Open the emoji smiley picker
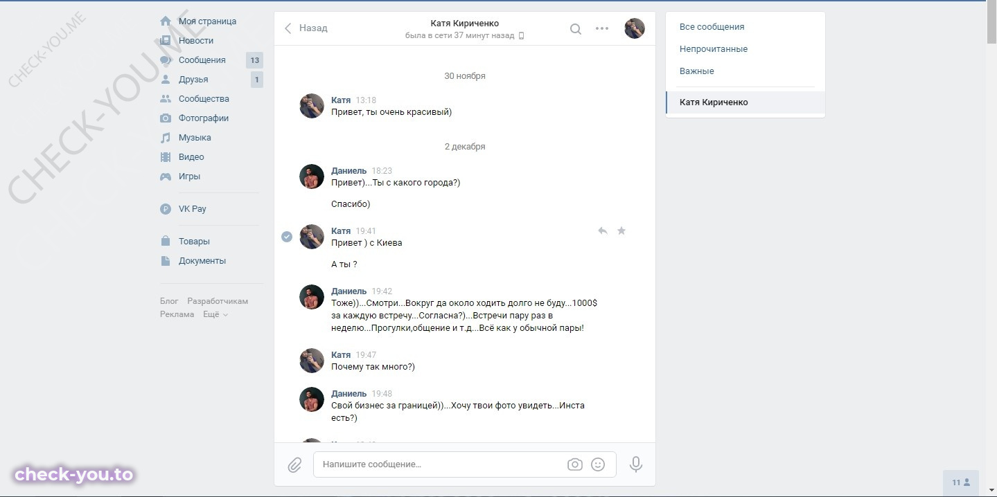Screen dimensions: 997x497 tap(598, 464)
